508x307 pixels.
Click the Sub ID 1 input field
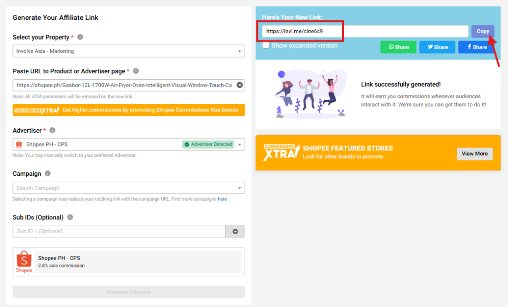119,231
